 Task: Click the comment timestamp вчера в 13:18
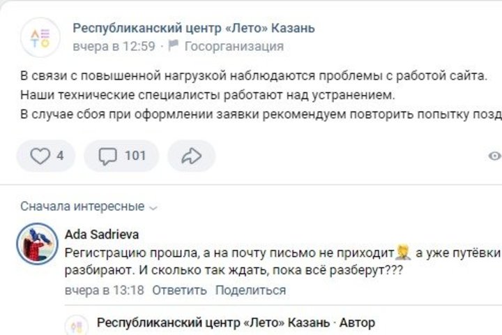click(x=104, y=290)
